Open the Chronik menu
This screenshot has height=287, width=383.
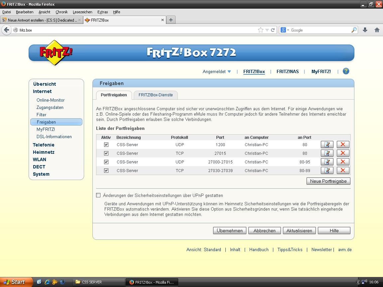62,12
